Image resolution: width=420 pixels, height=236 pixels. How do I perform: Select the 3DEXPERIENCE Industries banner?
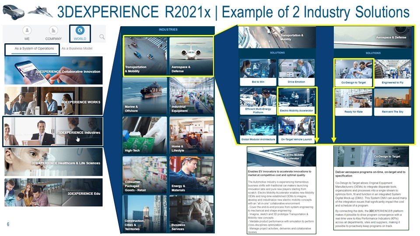[x=53, y=132]
